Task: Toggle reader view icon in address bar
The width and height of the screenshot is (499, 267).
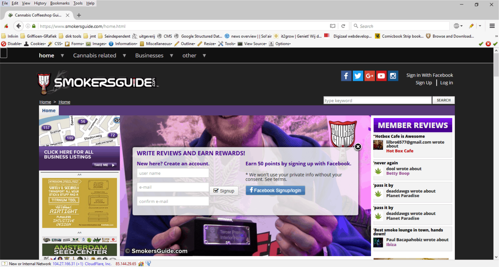Action: point(332,26)
